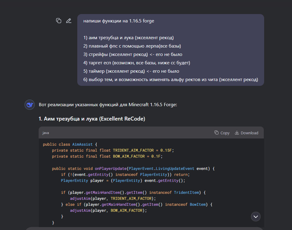Click the DeepSeek whale avatar icon
Image resolution: width=292 pixels, height=230 pixels.
point(30,105)
